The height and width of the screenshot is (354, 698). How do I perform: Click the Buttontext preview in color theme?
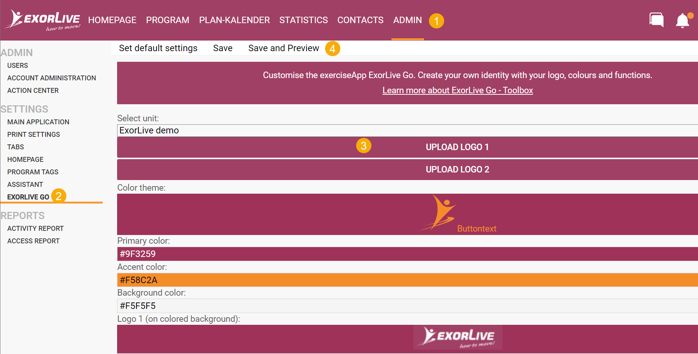point(477,229)
